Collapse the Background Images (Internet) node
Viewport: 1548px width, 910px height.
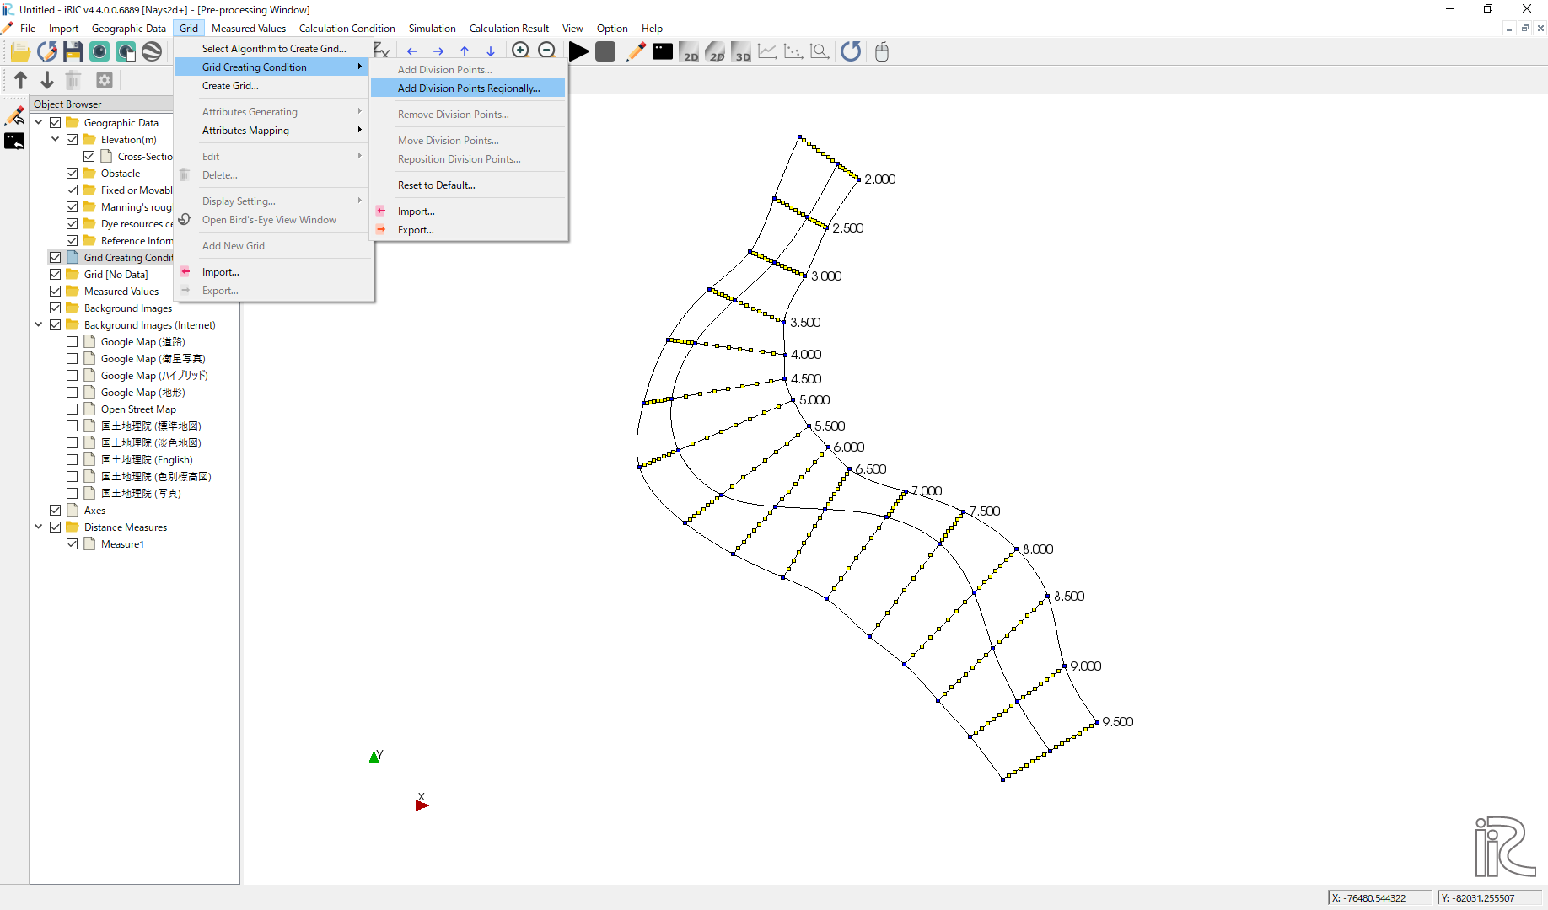pos(39,325)
